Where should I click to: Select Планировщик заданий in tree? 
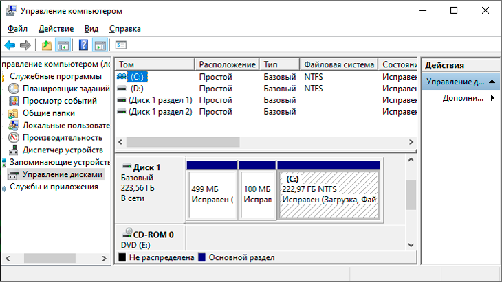coord(66,89)
